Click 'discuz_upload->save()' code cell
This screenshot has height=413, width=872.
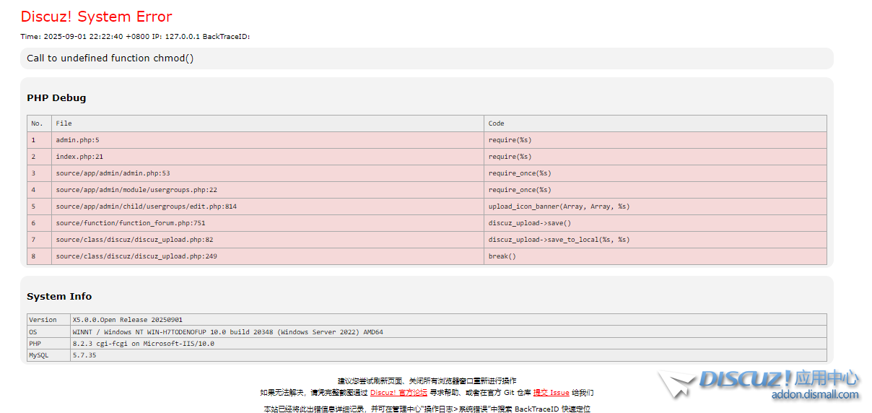(x=655, y=223)
